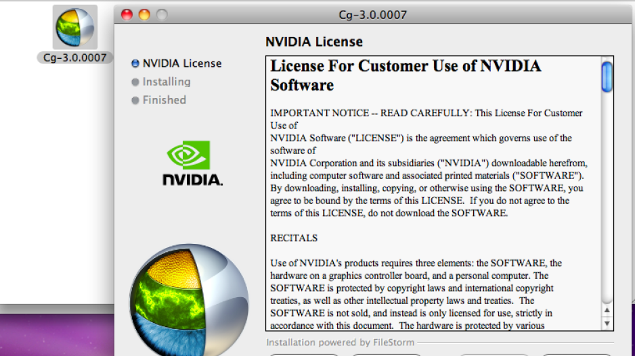This screenshot has height=356, width=635.
Task: Click the IMPORTANT NOTICE paragraph line
Action: coord(426,113)
